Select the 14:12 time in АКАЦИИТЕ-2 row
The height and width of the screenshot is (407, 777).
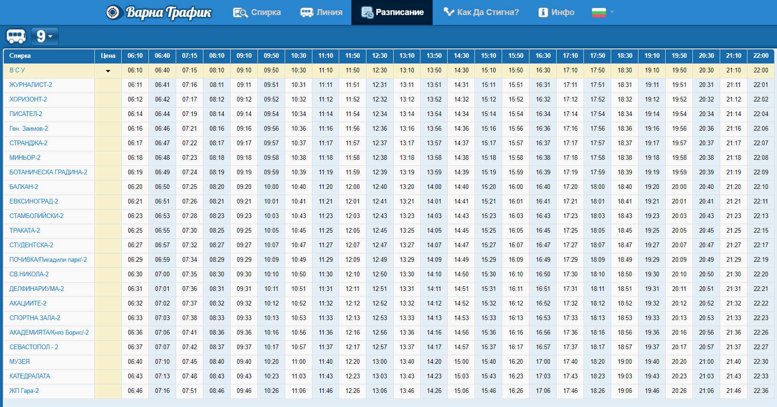(x=434, y=303)
